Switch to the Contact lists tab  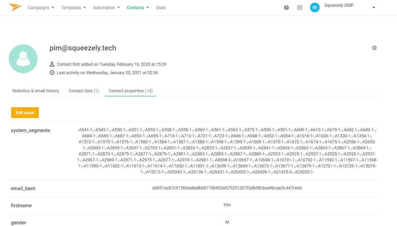pyautogui.click(x=84, y=91)
